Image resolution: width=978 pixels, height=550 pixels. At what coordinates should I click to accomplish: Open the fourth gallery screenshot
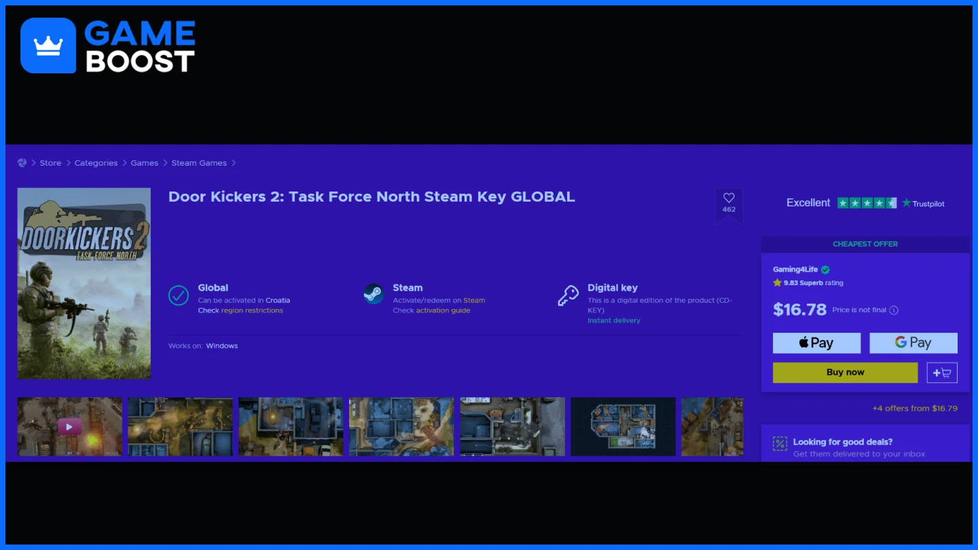[x=401, y=426]
